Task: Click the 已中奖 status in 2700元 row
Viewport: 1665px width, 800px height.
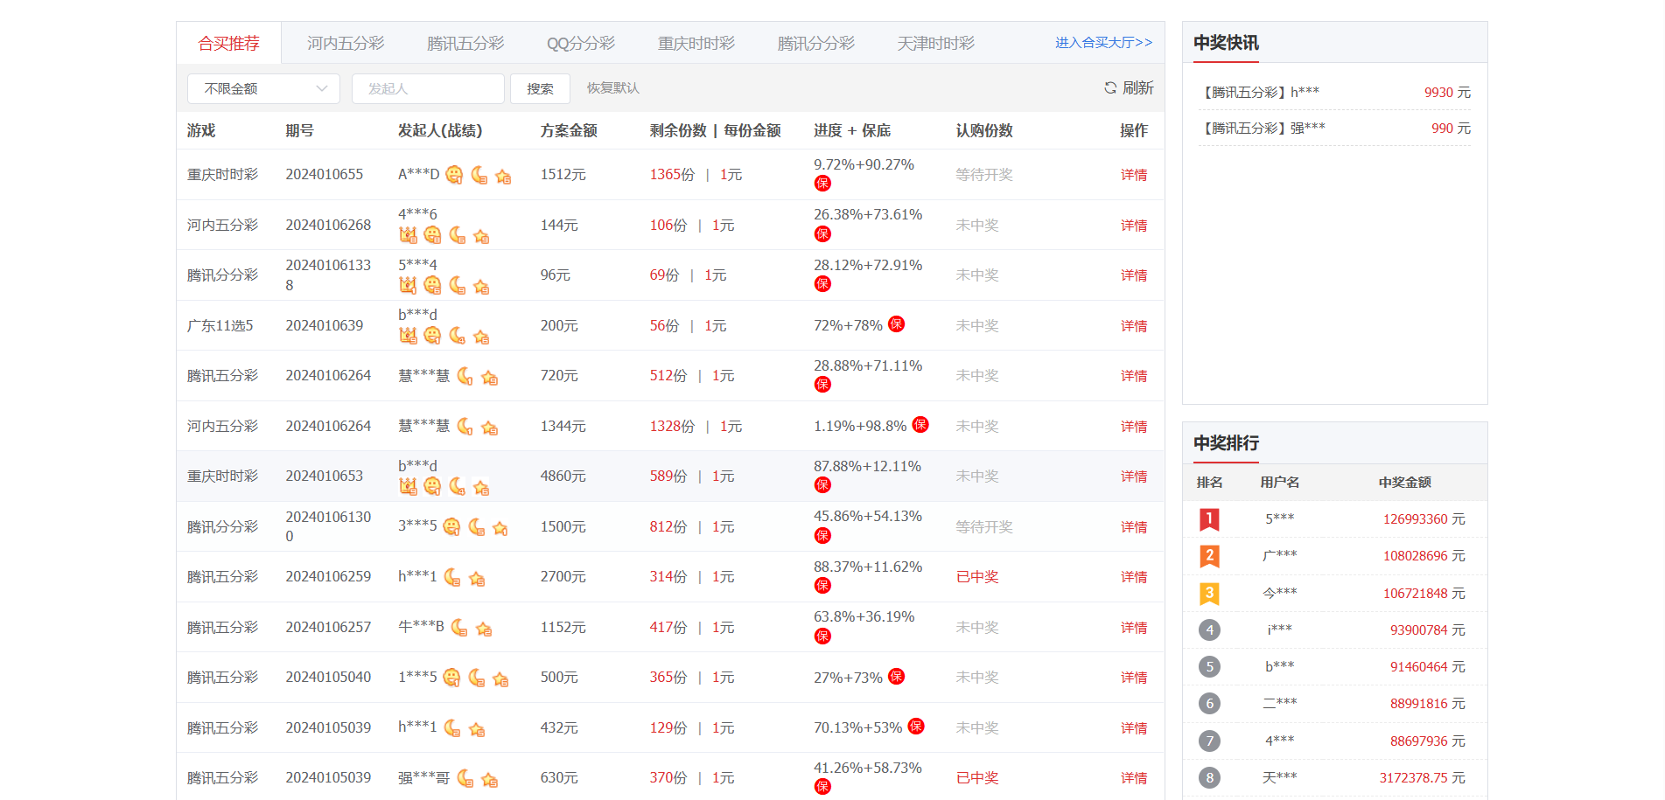Action: [x=977, y=577]
